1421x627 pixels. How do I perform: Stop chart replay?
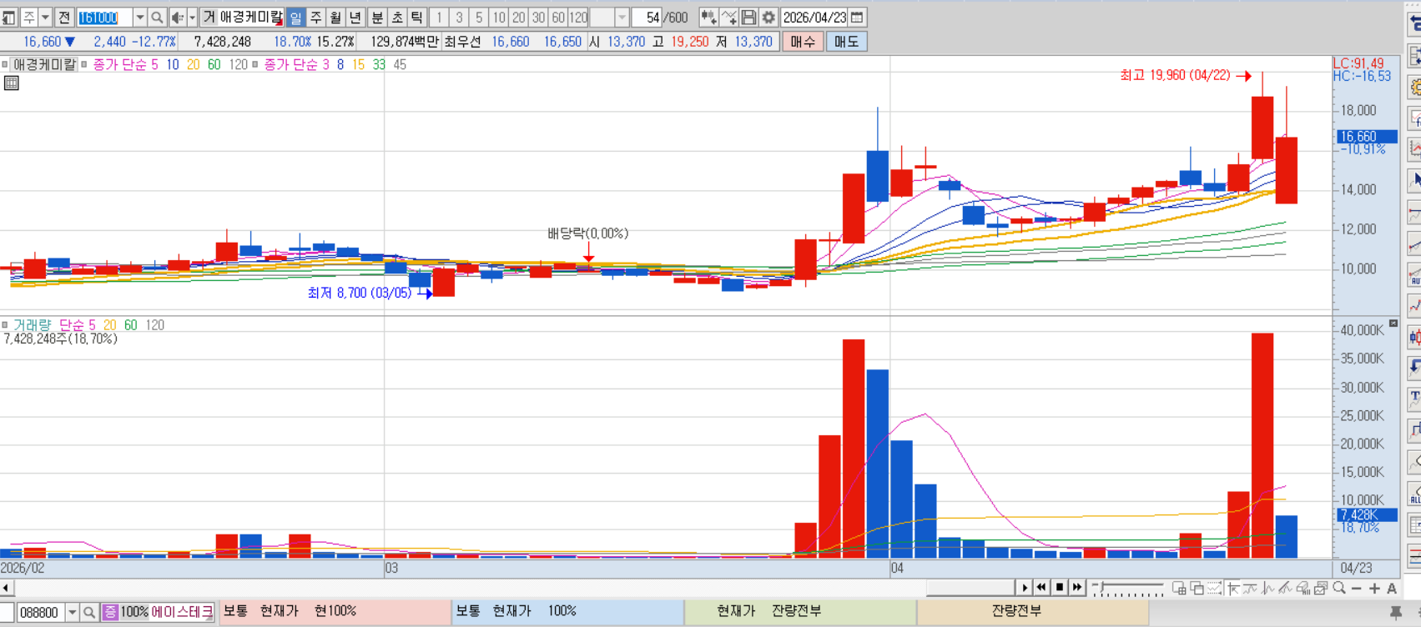point(1060,588)
